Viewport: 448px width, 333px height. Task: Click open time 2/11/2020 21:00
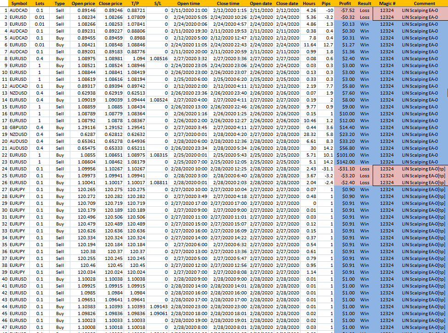188,10
